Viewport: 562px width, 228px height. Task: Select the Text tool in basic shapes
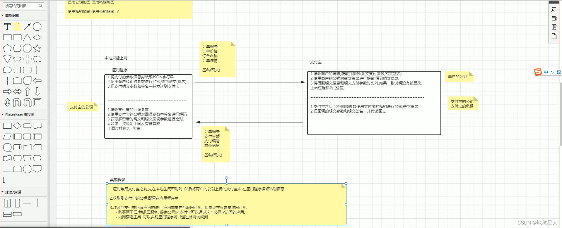tap(7, 27)
